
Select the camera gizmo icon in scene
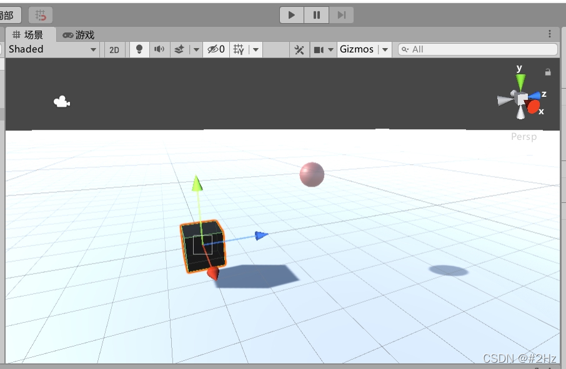(x=62, y=102)
